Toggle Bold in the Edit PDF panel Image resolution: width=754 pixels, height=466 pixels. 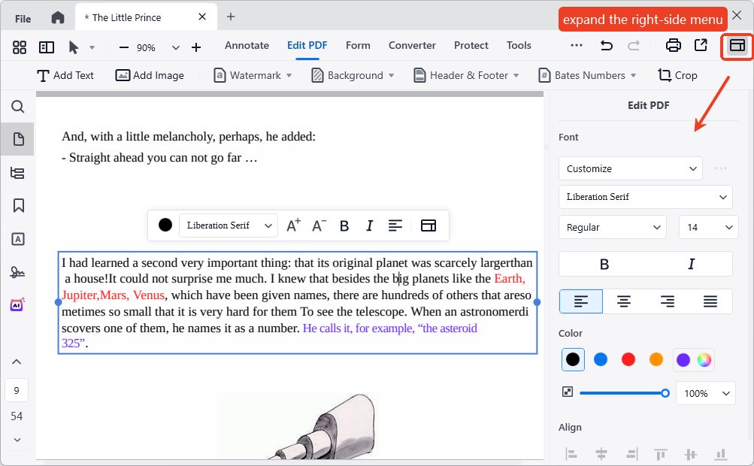coord(604,264)
